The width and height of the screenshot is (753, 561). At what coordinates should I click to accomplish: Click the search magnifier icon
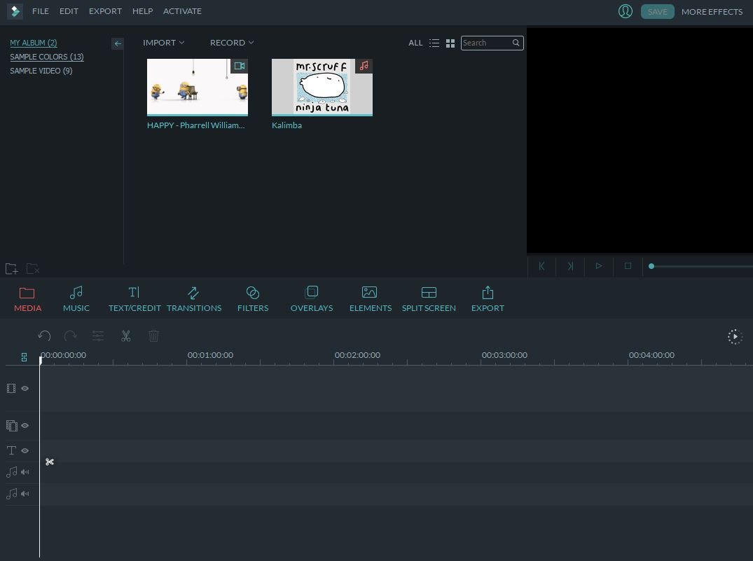516,43
